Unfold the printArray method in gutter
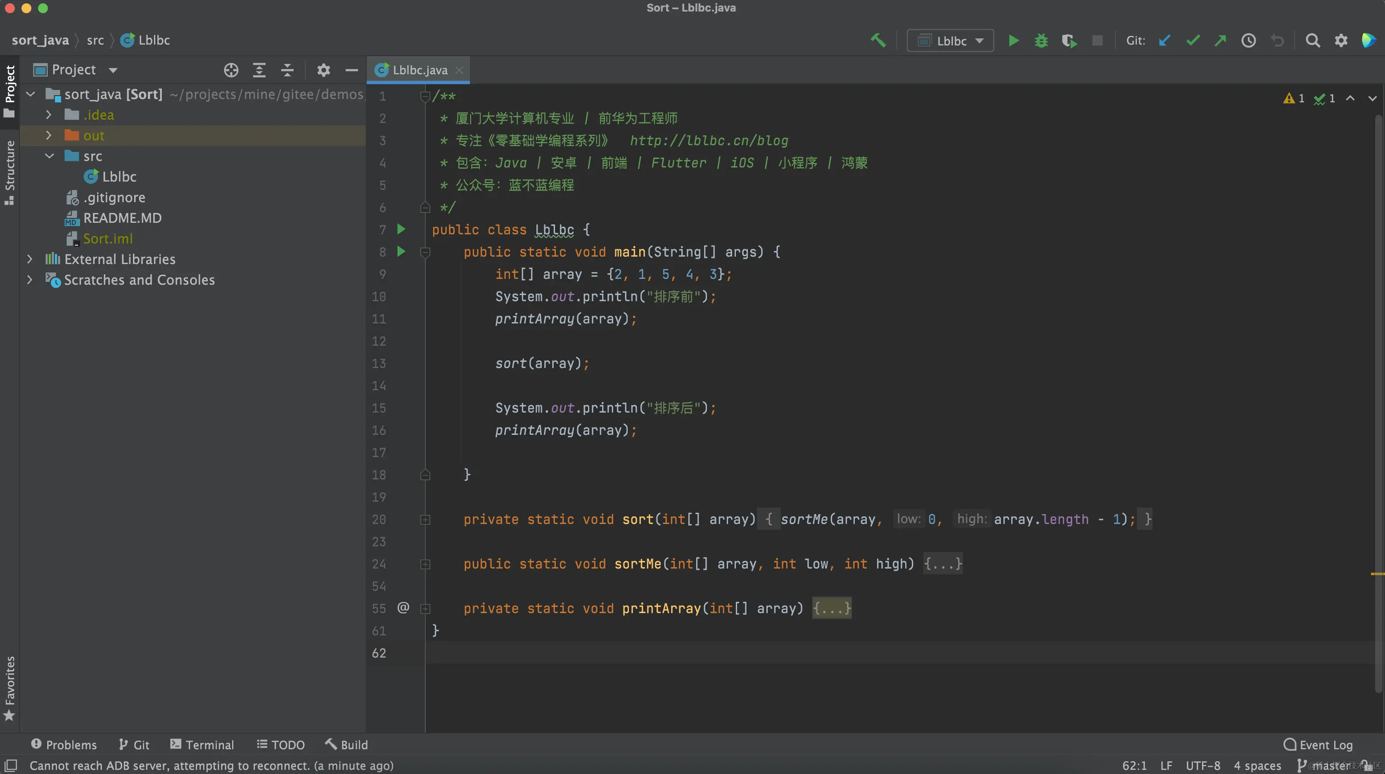1385x774 pixels. point(425,608)
